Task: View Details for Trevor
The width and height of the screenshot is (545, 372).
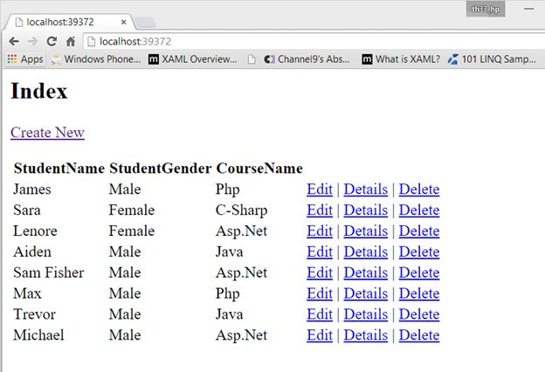Action: [x=366, y=314]
